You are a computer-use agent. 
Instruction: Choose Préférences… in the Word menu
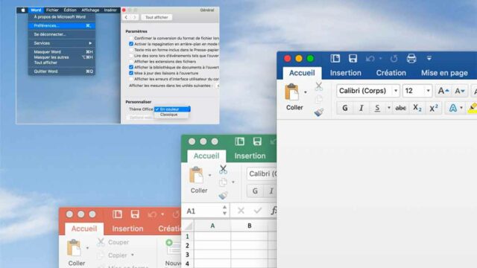pyautogui.click(x=62, y=25)
